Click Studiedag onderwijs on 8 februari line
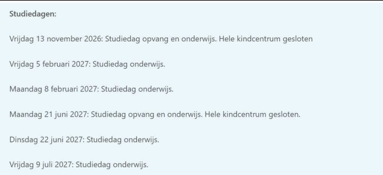 point(137,89)
